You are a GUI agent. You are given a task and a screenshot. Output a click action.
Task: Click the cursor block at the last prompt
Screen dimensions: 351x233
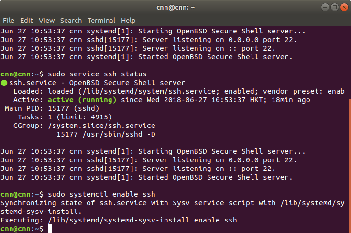50,229
